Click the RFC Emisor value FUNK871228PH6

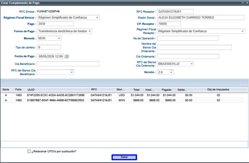coord(48,12)
